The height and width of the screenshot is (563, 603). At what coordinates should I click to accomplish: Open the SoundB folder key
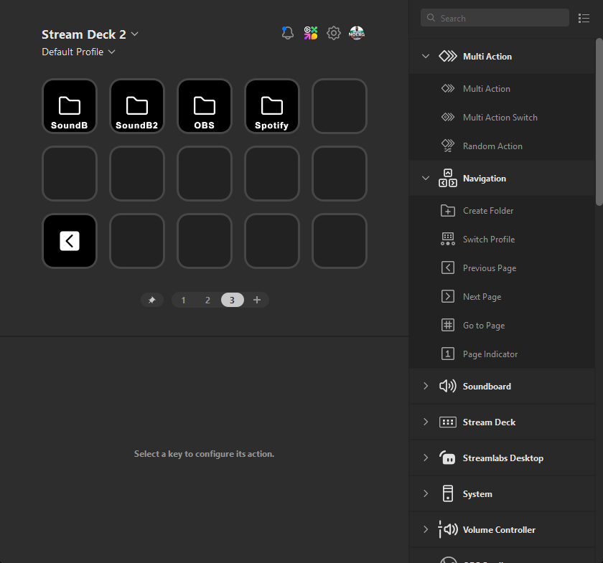tap(70, 106)
